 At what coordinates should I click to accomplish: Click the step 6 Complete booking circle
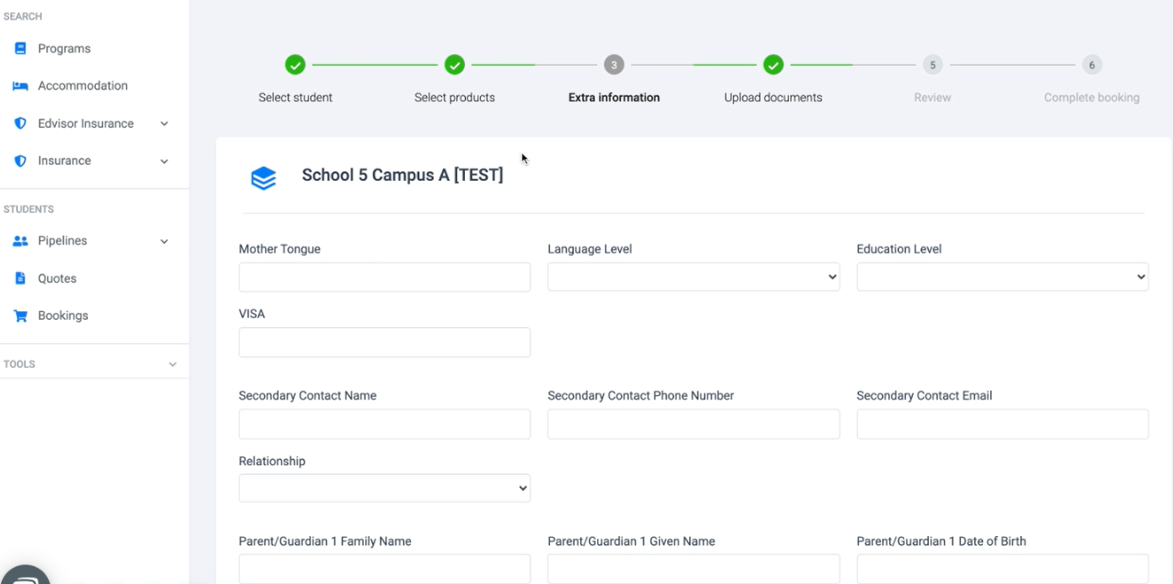(1092, 65)
